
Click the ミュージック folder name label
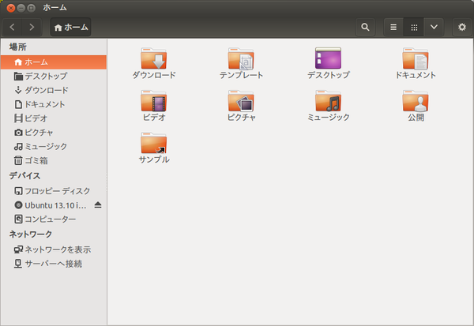click(329, 118)
